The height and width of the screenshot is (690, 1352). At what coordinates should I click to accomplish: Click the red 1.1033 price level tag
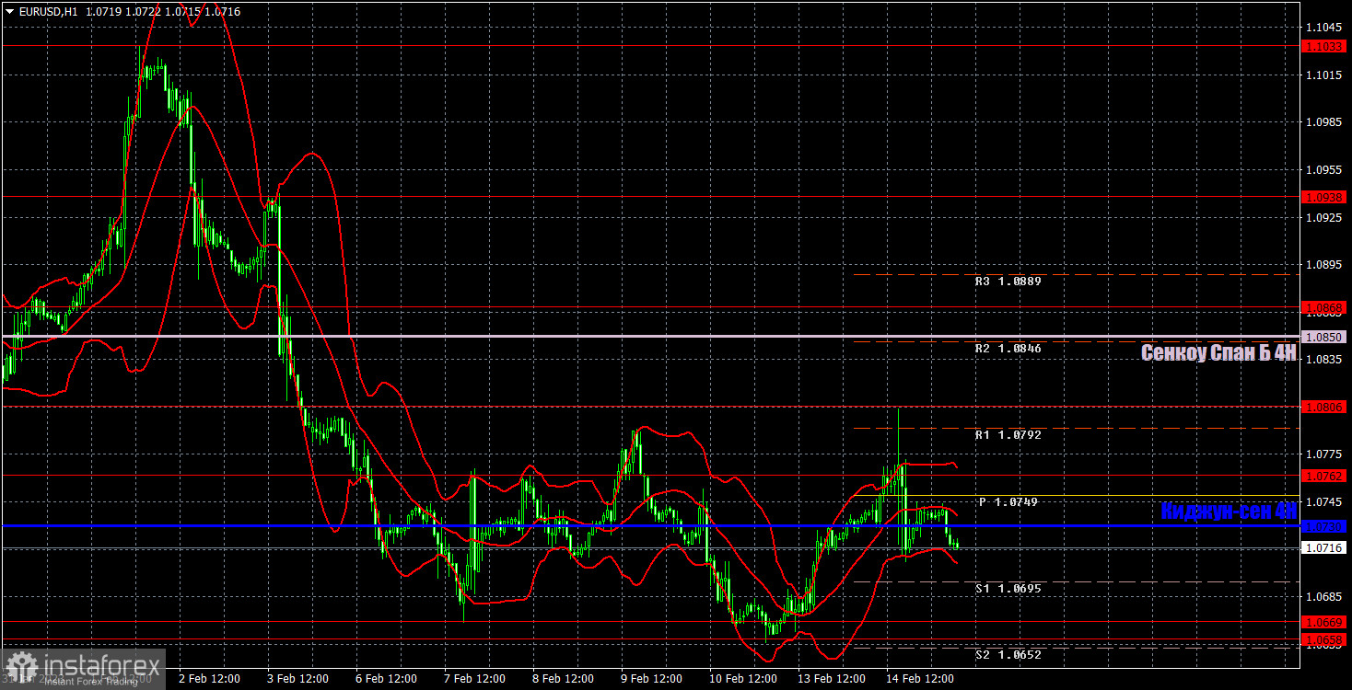coord(1324,46)
